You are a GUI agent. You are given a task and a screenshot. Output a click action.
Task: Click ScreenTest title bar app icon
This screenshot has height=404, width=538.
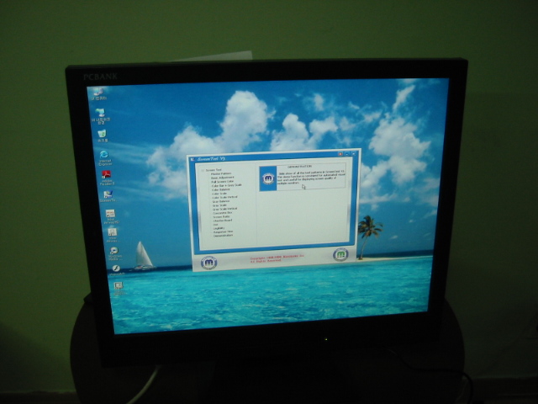[x=193, y=159]
